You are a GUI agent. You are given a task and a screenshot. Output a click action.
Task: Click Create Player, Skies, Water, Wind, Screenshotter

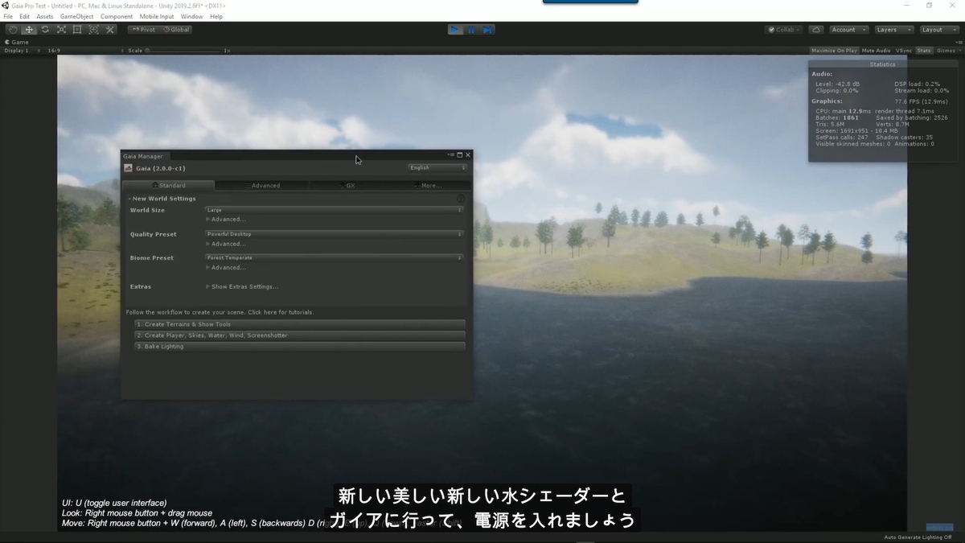tap(300, 335)
